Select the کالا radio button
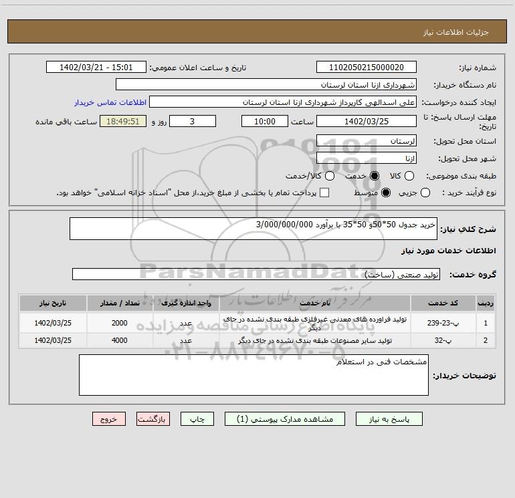515x498 pixels. pyautogui.click(x=409, y=176)
